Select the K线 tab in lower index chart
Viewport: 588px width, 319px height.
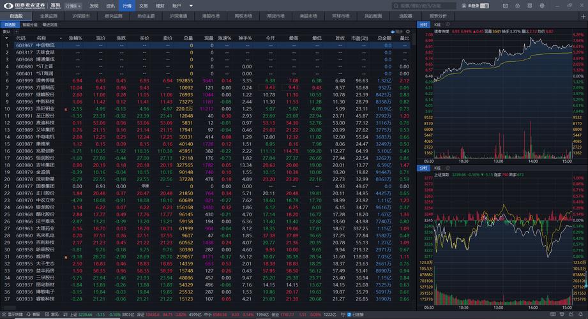tap(437, 168)
